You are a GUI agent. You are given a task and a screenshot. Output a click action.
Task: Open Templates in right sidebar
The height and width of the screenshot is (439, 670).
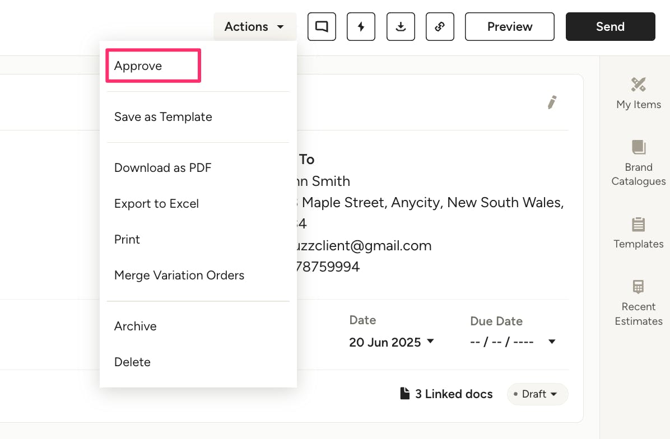point(638,233)
